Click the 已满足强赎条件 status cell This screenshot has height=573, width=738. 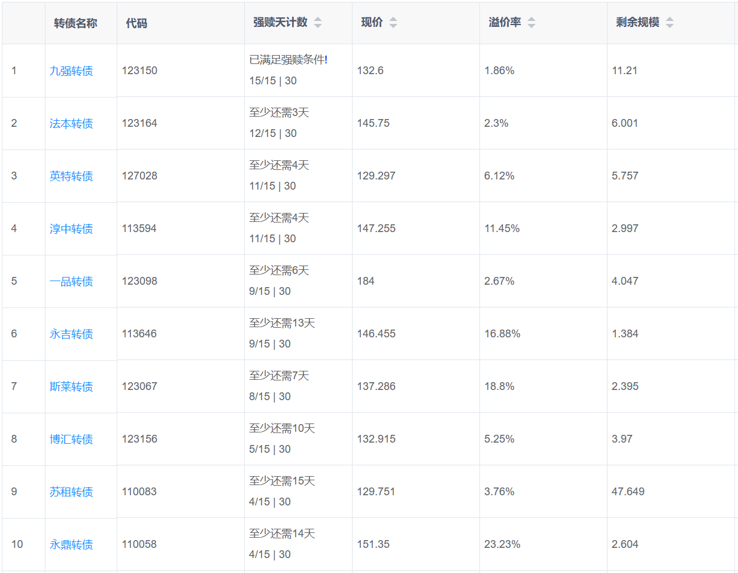pos(288,60)
